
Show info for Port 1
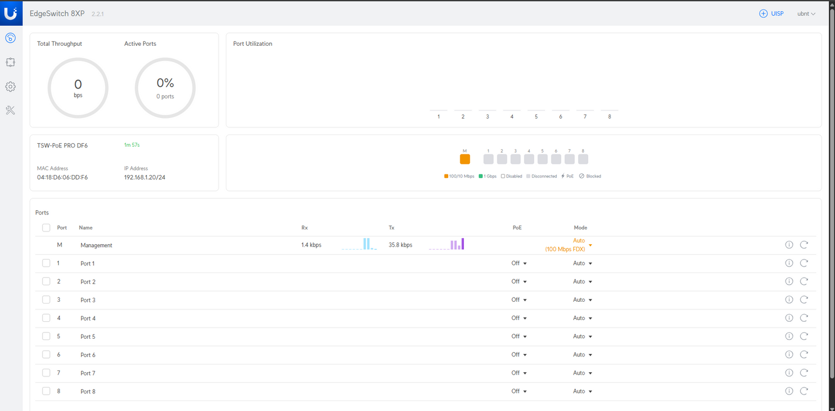click(x=789, y=263)
